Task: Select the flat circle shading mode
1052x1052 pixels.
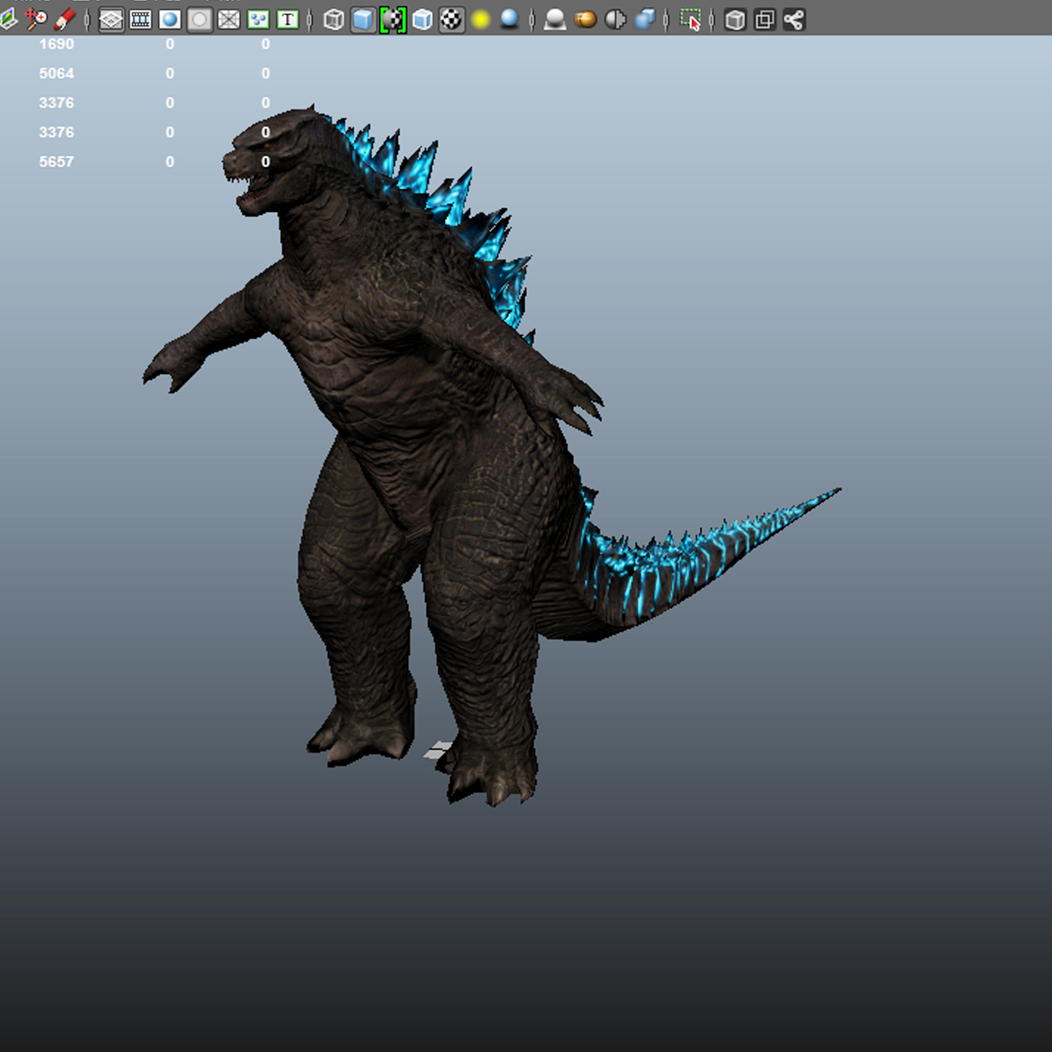Action: 200,20
